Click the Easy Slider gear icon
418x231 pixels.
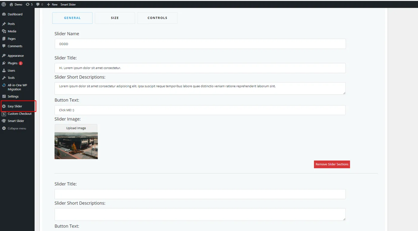(4, 106)
